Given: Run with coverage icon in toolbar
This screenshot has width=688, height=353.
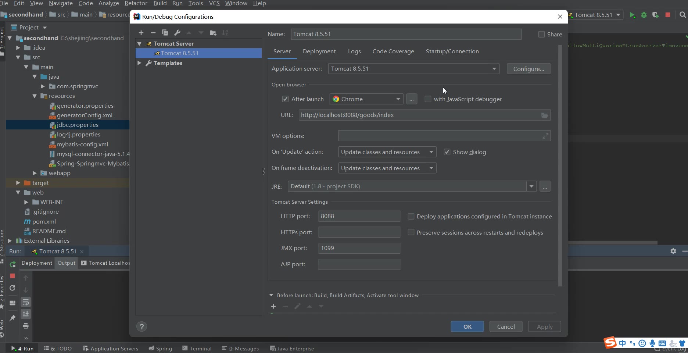Looking at the screenshot, I should [x=656, y=15].
